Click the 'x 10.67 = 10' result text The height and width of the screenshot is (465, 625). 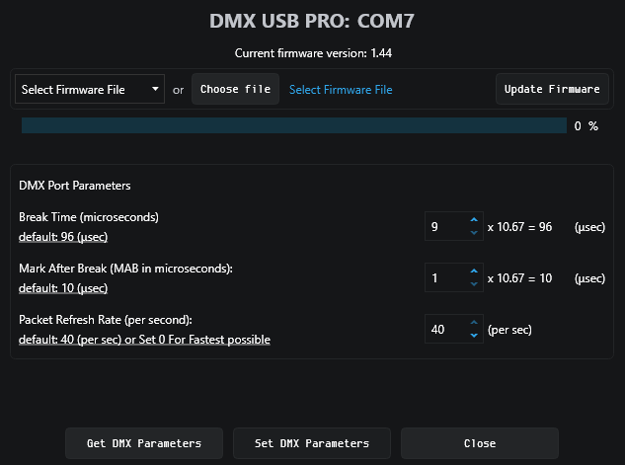(519, 278)
